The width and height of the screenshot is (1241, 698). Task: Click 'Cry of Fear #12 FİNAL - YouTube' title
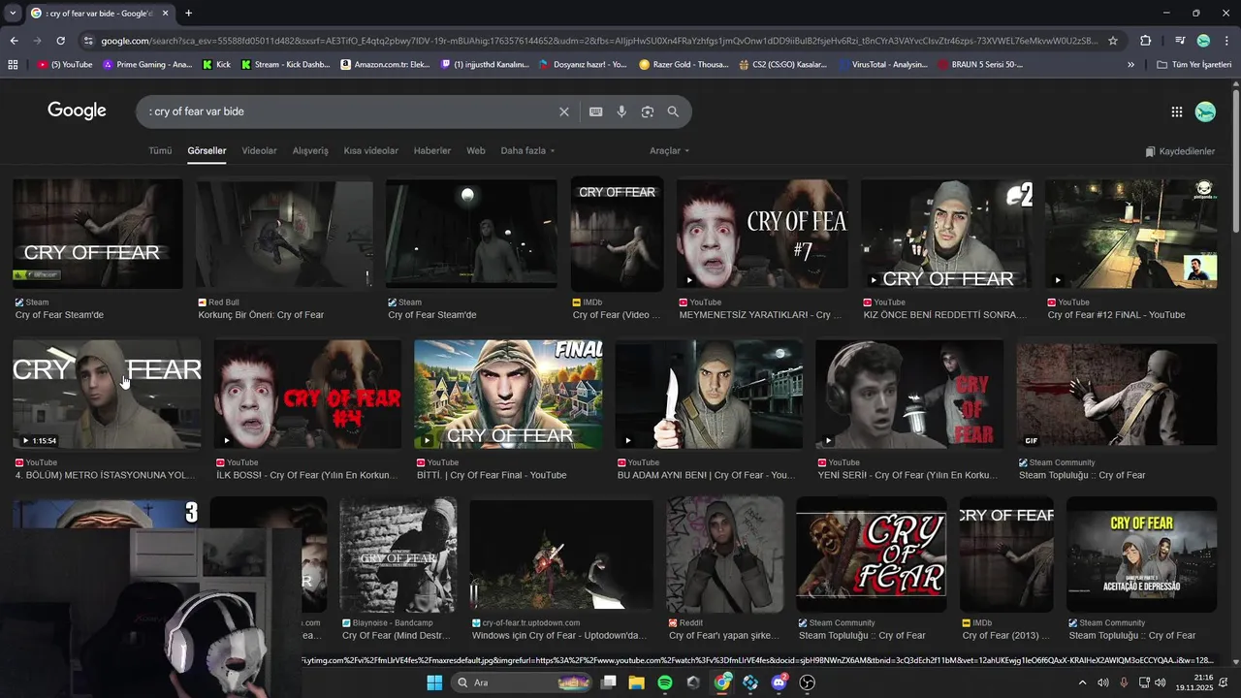pos(1116,315)
